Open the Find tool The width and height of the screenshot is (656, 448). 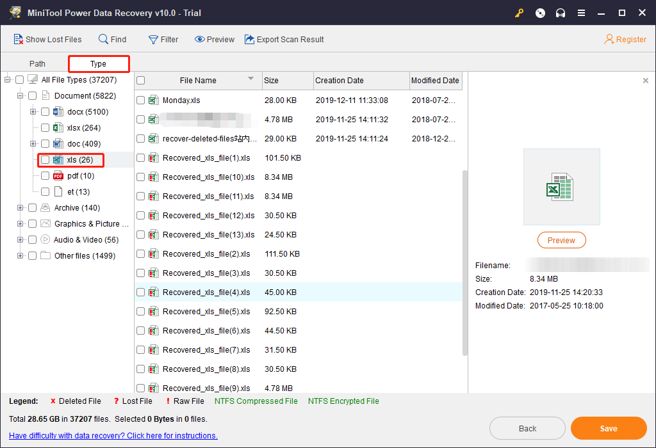tap(112, 39)
